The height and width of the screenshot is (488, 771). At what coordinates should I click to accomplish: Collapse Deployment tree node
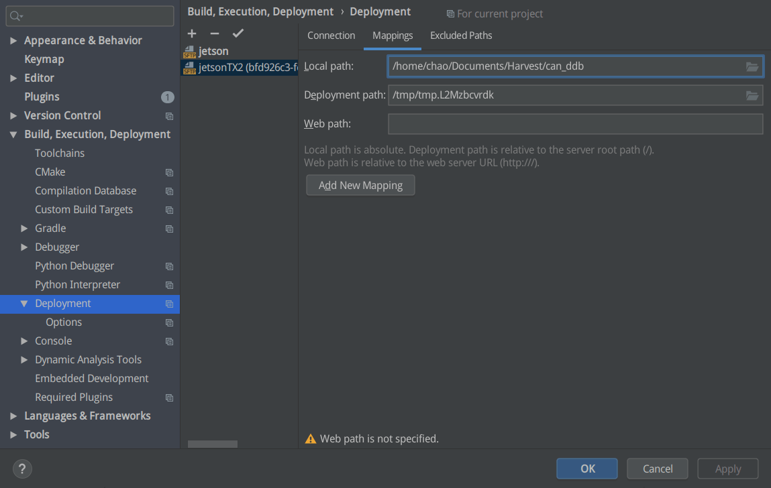24,303
